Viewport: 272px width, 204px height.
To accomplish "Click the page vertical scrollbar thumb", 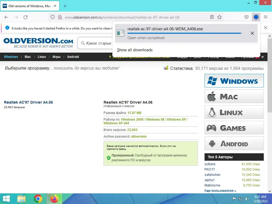I will coord(270,75).
